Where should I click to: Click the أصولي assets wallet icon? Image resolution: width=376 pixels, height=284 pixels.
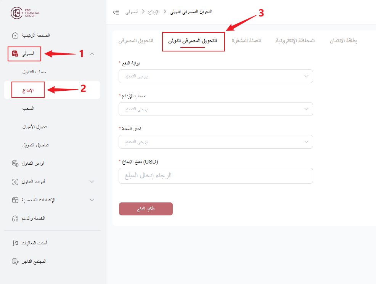tap(15, 54)
